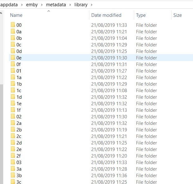The height and width of the screenshot is (184, 193).
Task: Click the folder icon for 02
Action: click(x=13, y=116)
